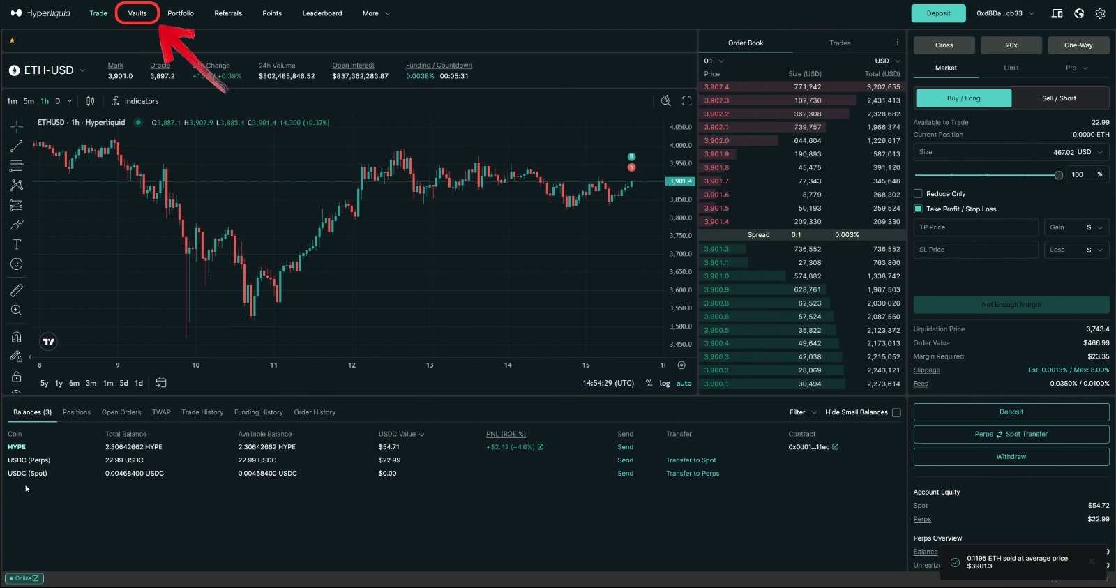Open the forecasting and measurement tools

[17, 205]
